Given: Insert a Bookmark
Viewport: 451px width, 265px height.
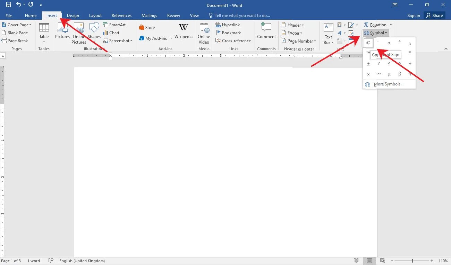Looking at the screenshot, I should coord(228,33).
